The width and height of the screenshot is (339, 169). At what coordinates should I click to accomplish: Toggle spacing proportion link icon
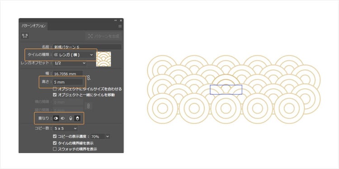pos(88,105)
